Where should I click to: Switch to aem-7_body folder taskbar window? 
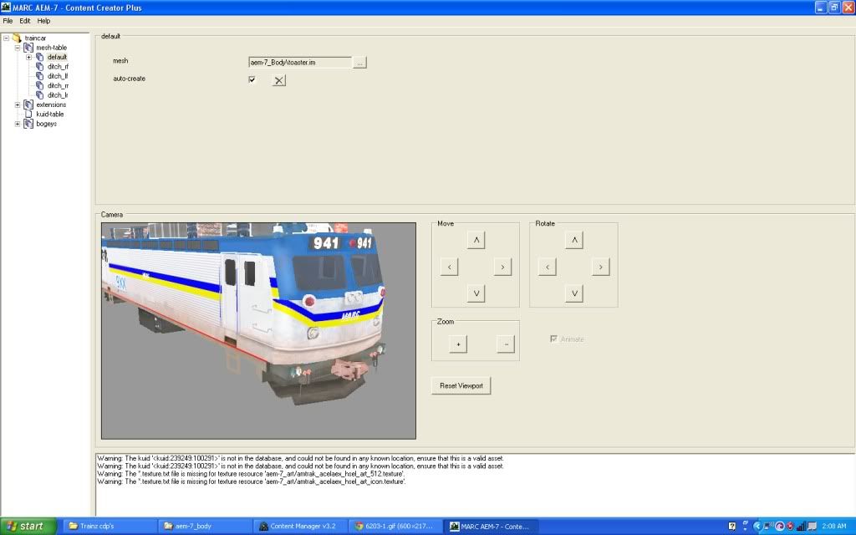pos(206,527)
